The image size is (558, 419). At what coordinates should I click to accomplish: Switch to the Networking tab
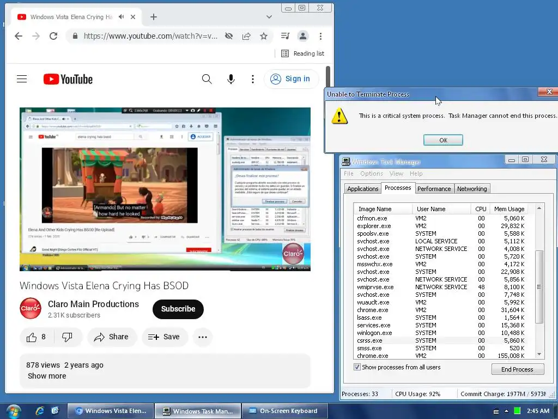[472, 189]
